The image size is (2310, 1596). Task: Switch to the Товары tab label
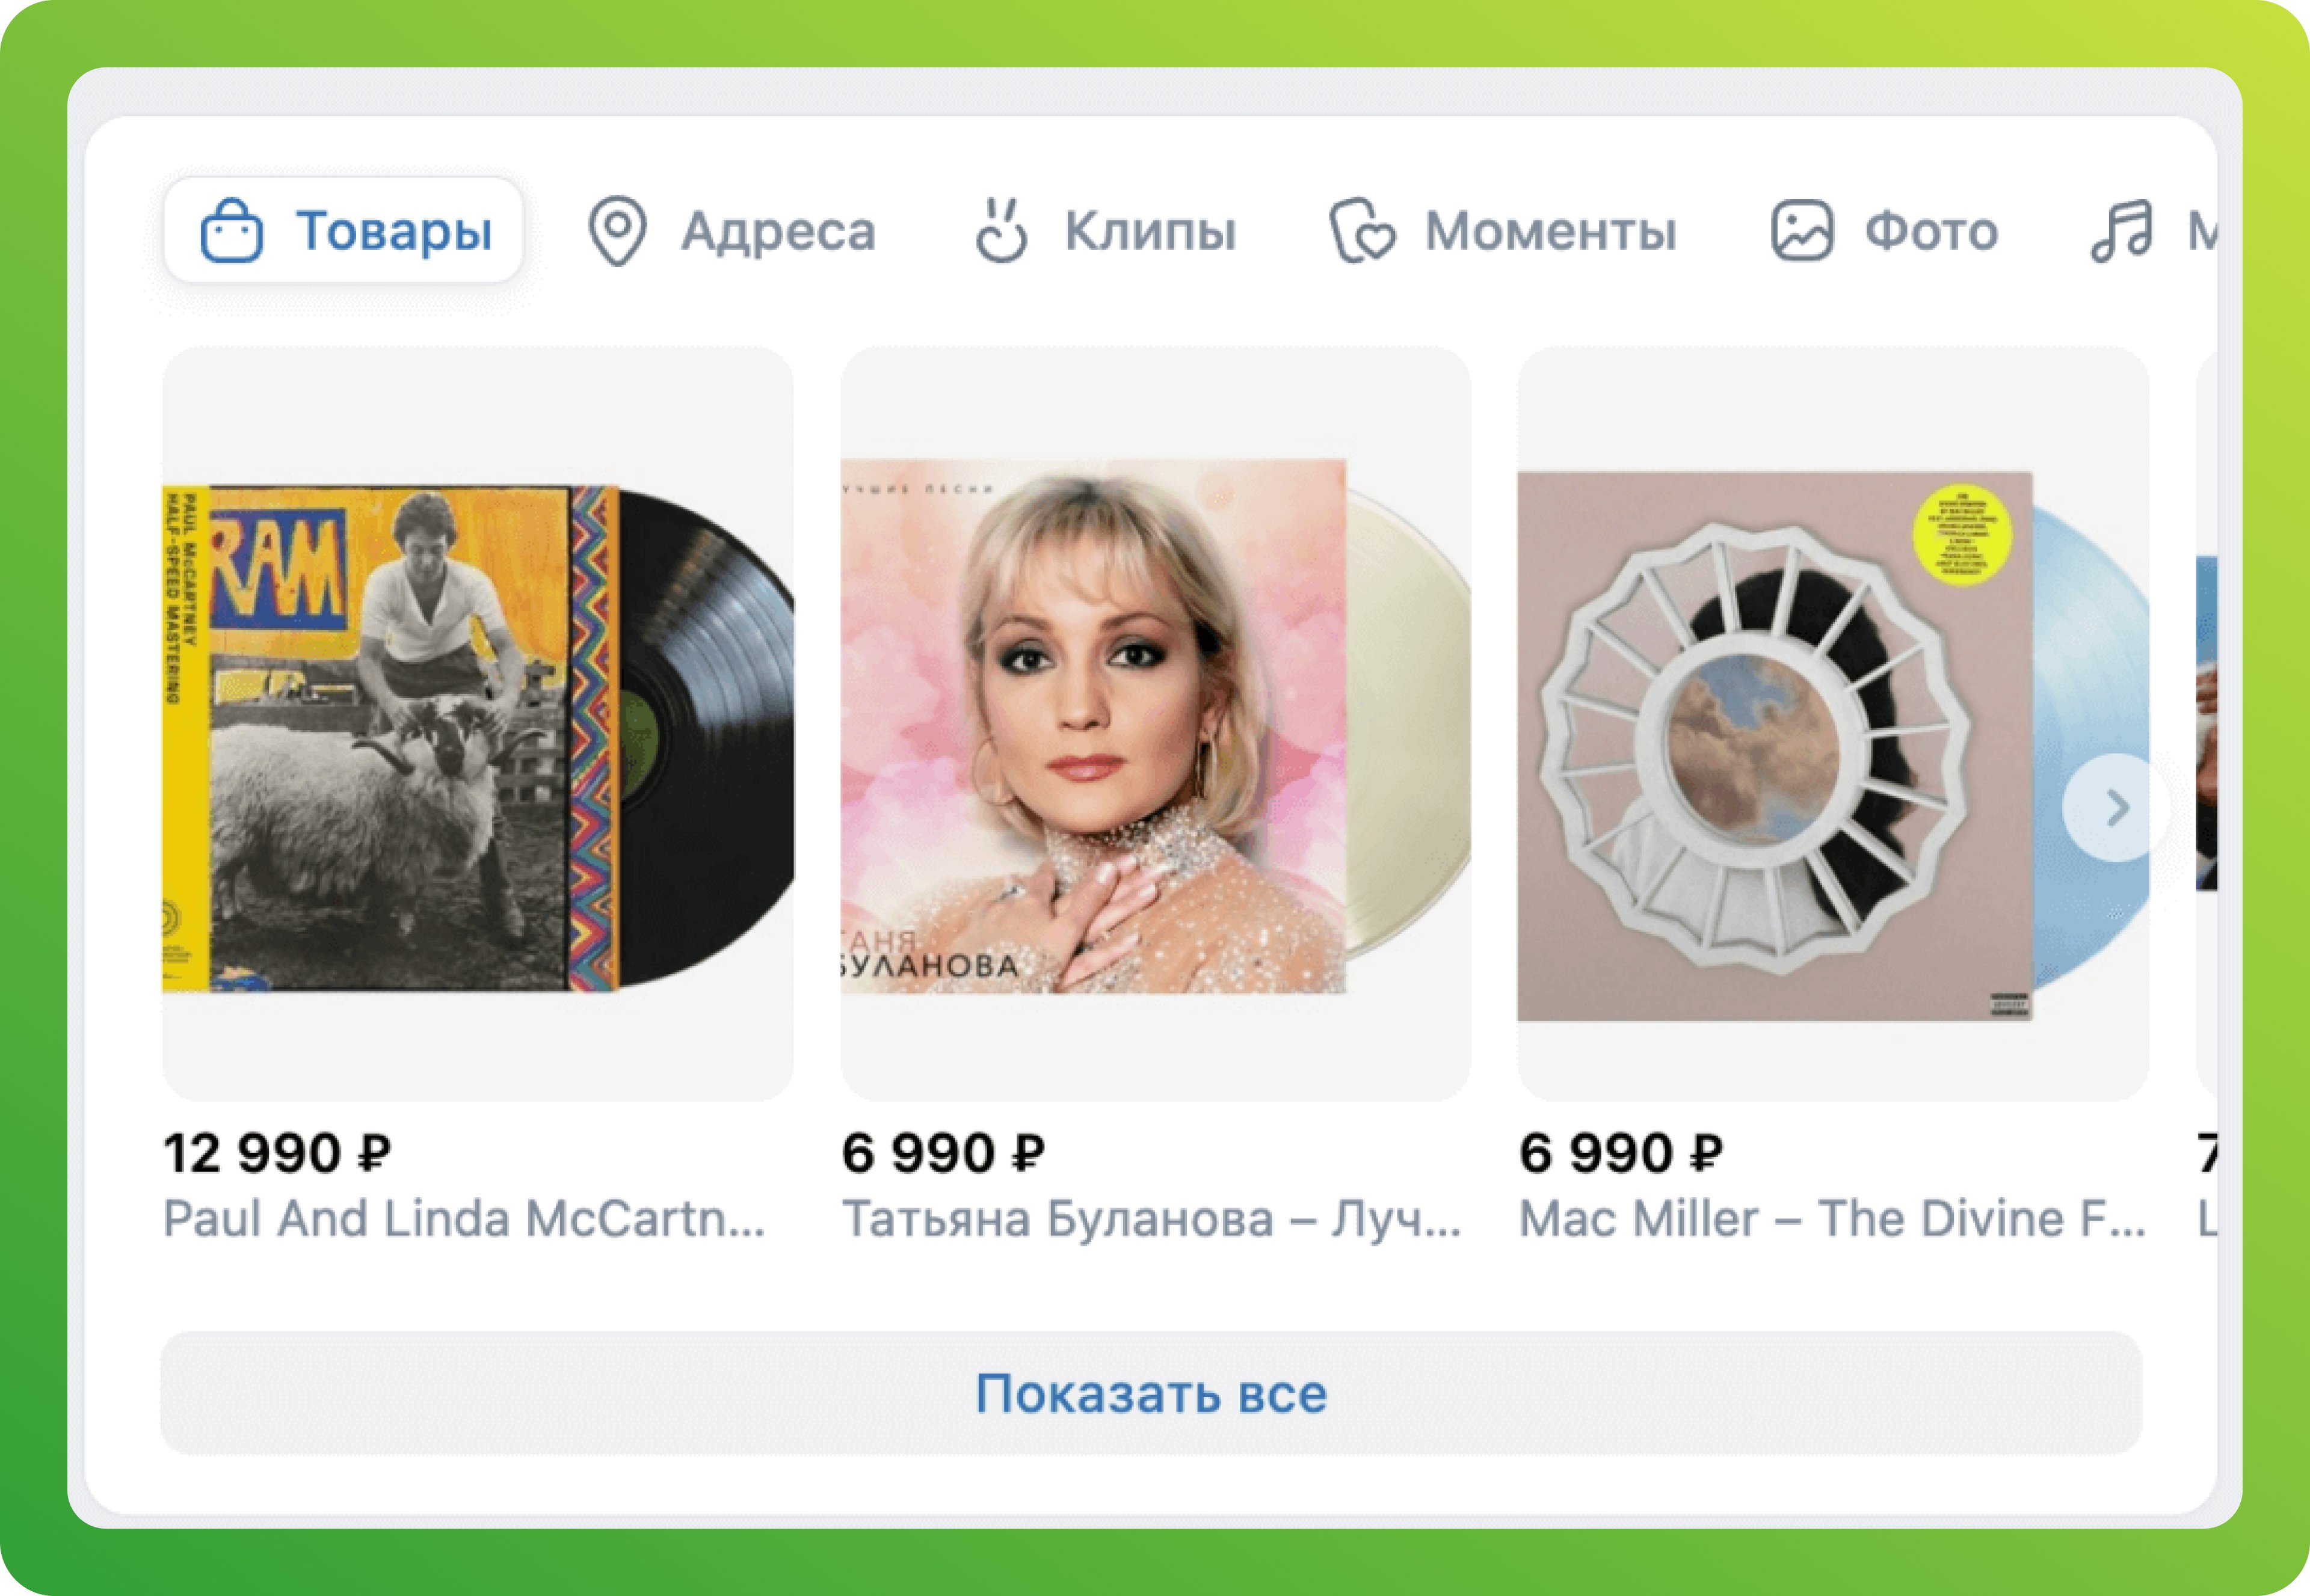click(x=393, y=231)
